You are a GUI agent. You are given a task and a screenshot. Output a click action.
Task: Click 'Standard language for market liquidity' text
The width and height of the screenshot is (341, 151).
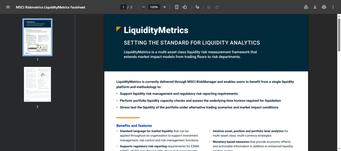(x=146, y=131)
